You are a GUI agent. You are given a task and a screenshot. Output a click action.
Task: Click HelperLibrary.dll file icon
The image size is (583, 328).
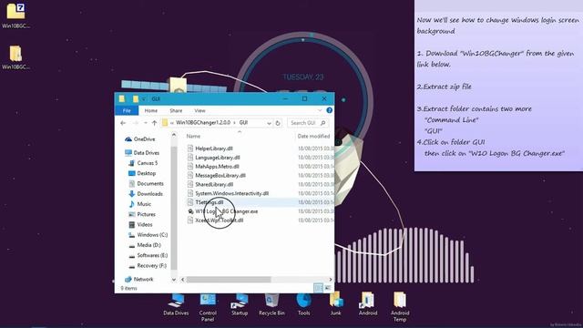click(190, 149)
